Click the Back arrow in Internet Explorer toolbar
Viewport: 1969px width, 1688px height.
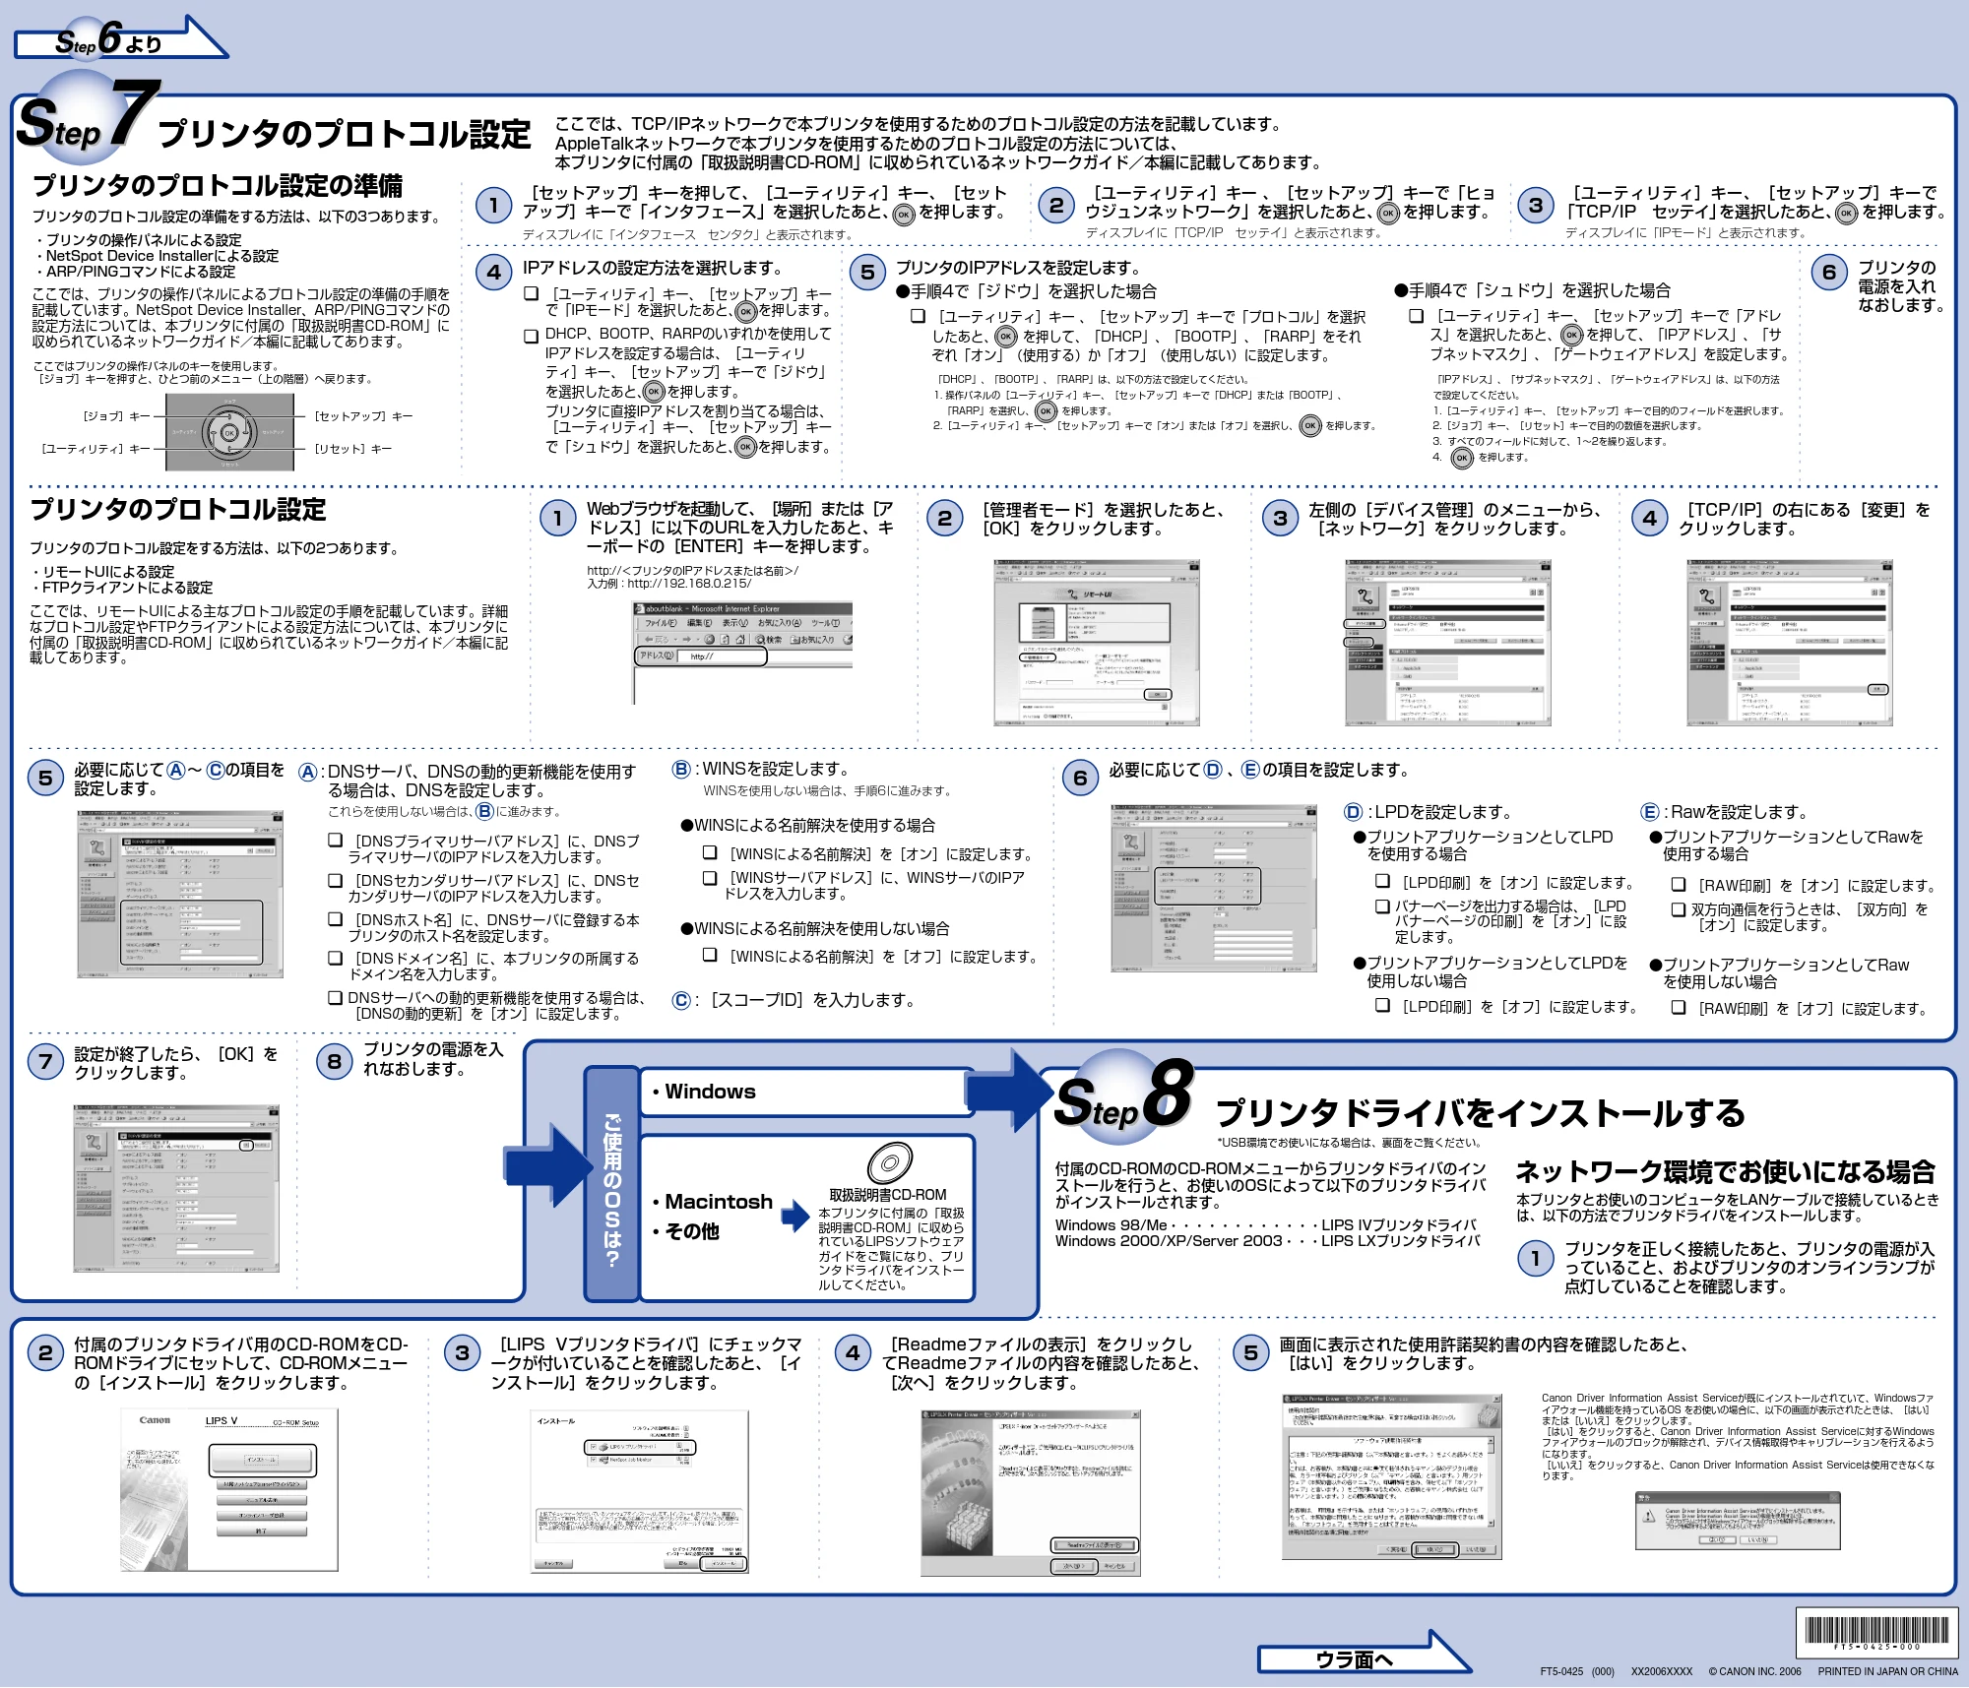point(649,640)
